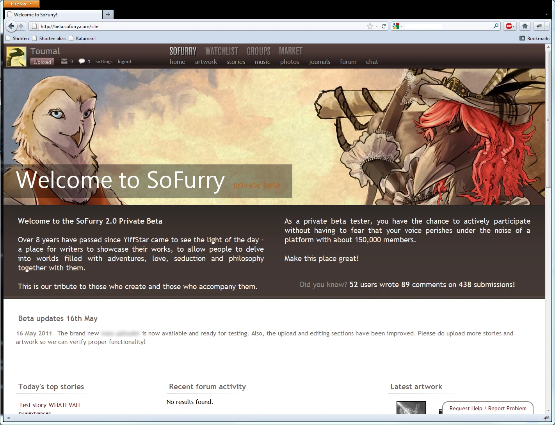Close the add-on bar with the x
The image size is (555, 425).
tap(8, 418)
